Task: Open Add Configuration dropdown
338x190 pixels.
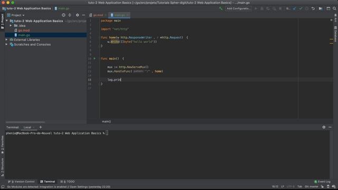Action: pos(239,8)
